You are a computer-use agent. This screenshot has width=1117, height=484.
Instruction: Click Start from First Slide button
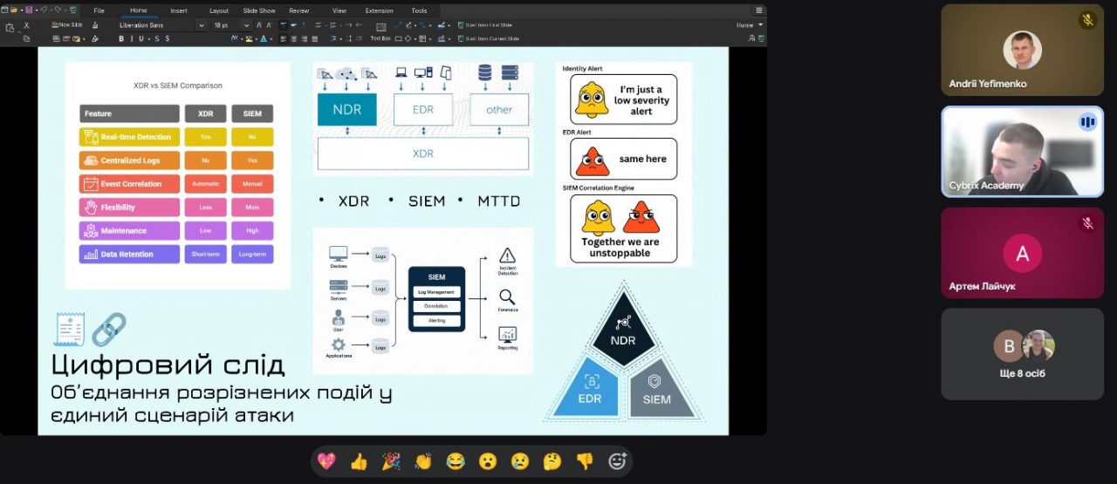pos(489,25)
